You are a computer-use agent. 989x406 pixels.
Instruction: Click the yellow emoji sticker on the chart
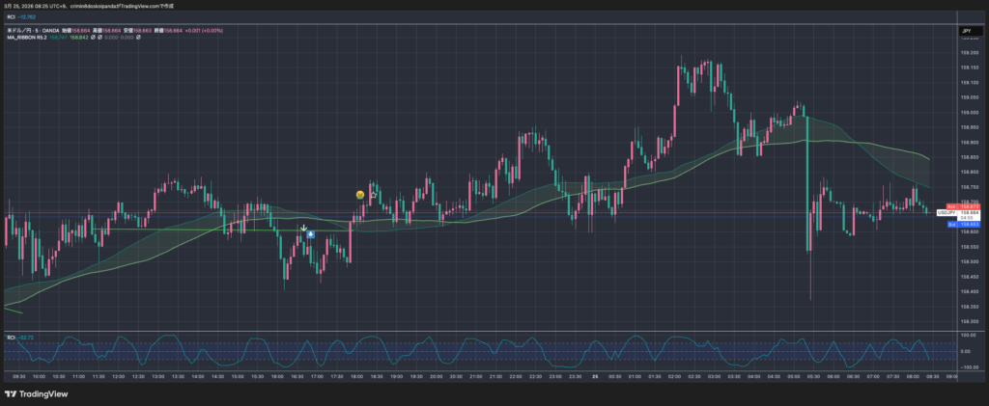(x=359, y=194)
